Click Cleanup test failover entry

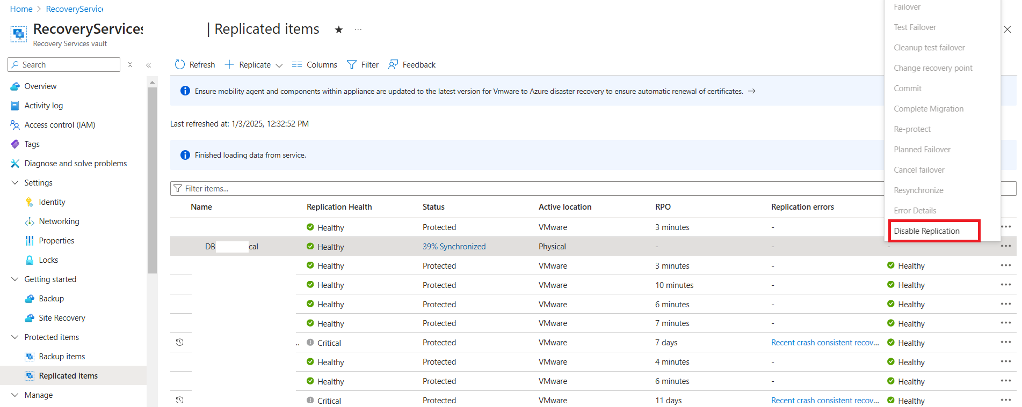(x=929, y=48)
